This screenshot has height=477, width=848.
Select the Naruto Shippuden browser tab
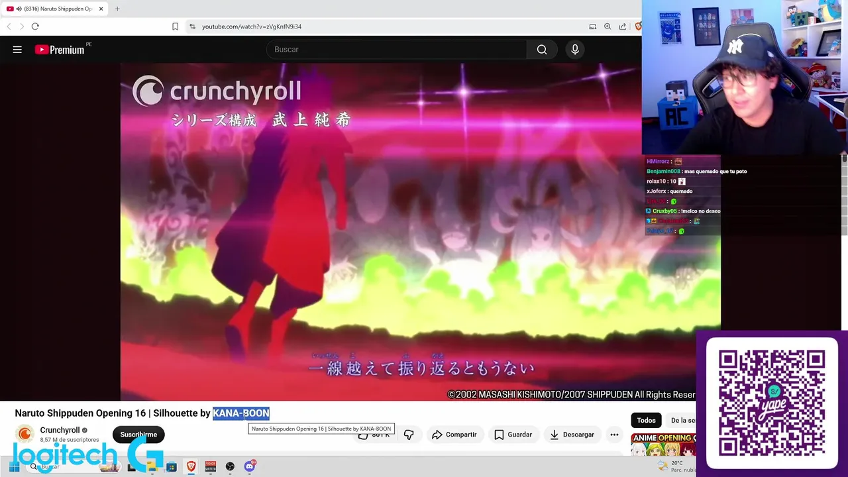tap(56, 9)
